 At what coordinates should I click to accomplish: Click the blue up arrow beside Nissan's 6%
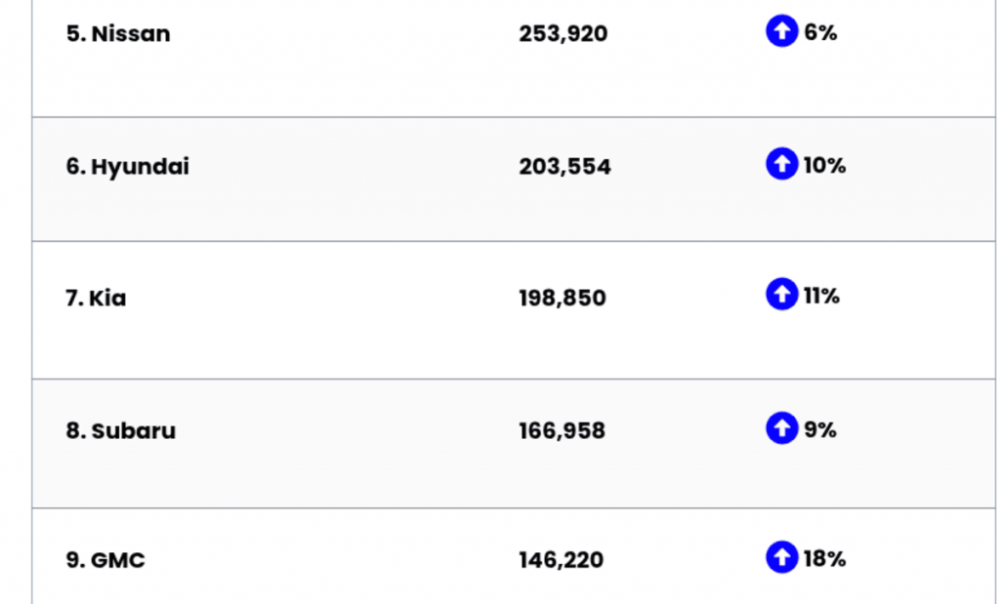(x=781, y=32)
